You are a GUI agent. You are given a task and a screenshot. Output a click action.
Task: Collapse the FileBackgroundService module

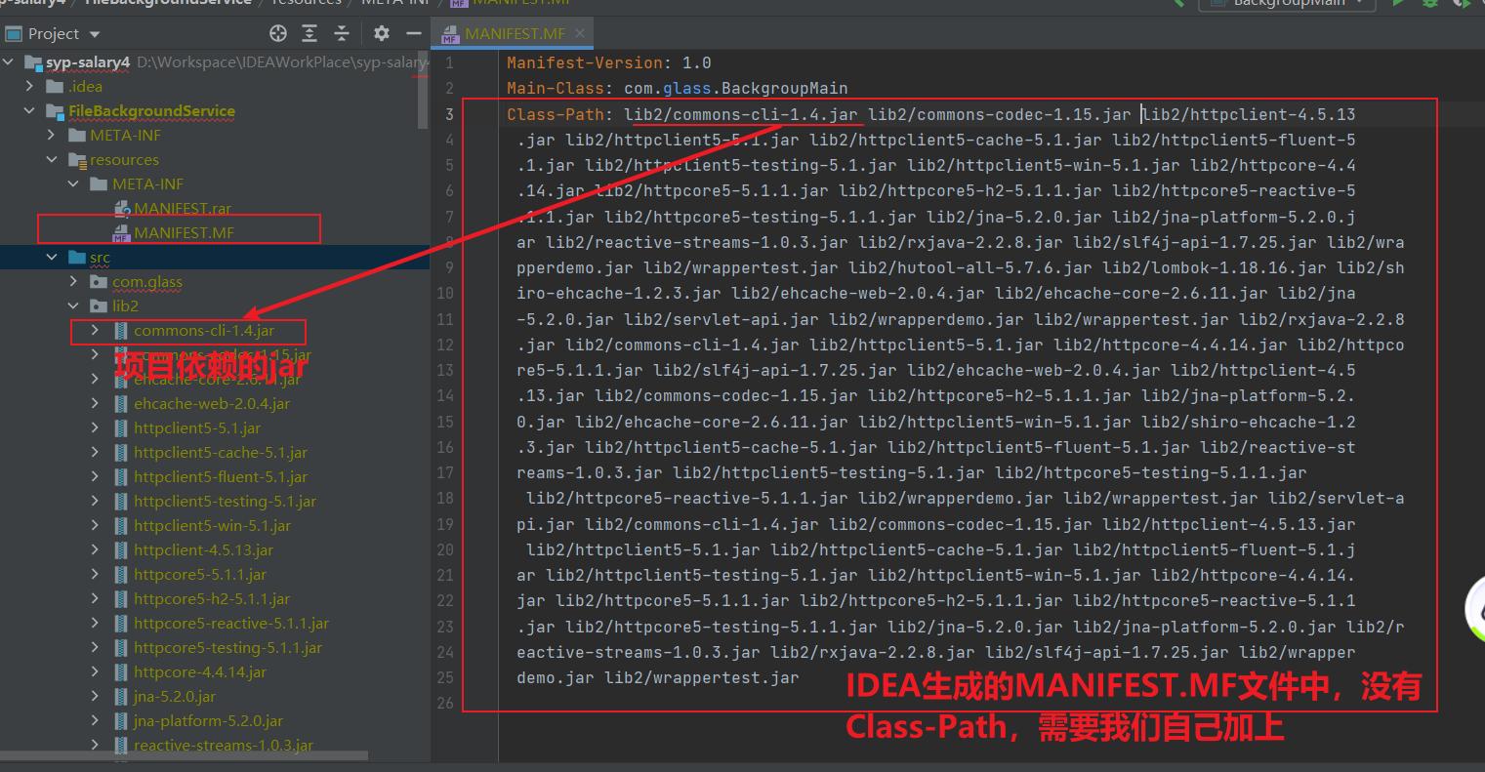[x=30, y=111]
